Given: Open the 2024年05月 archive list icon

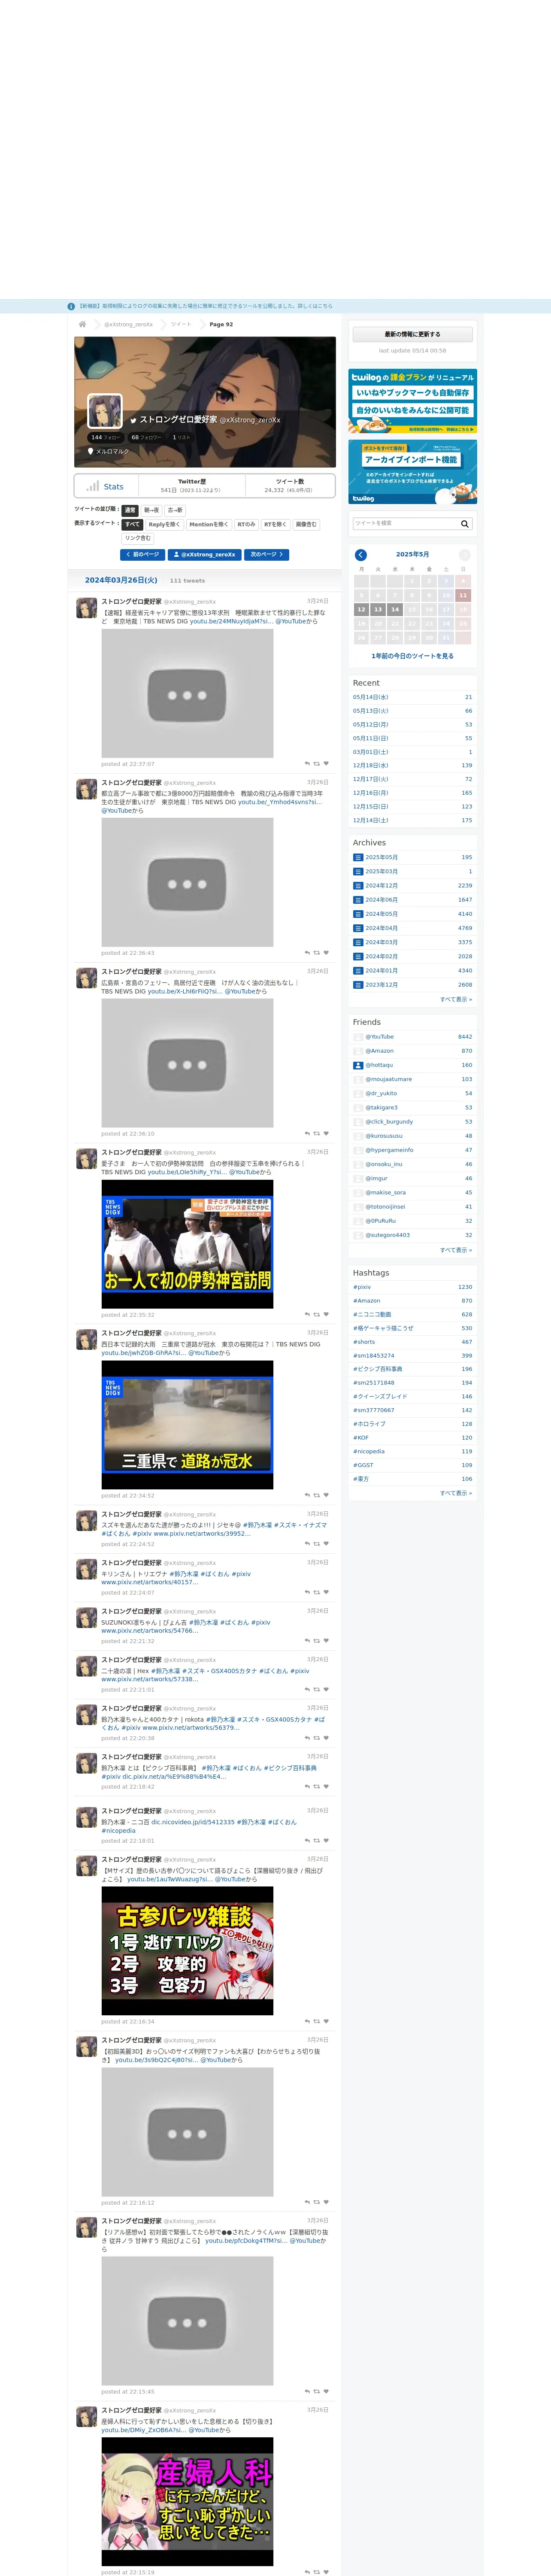Looking at the screenshot, I should pos(358,914).
